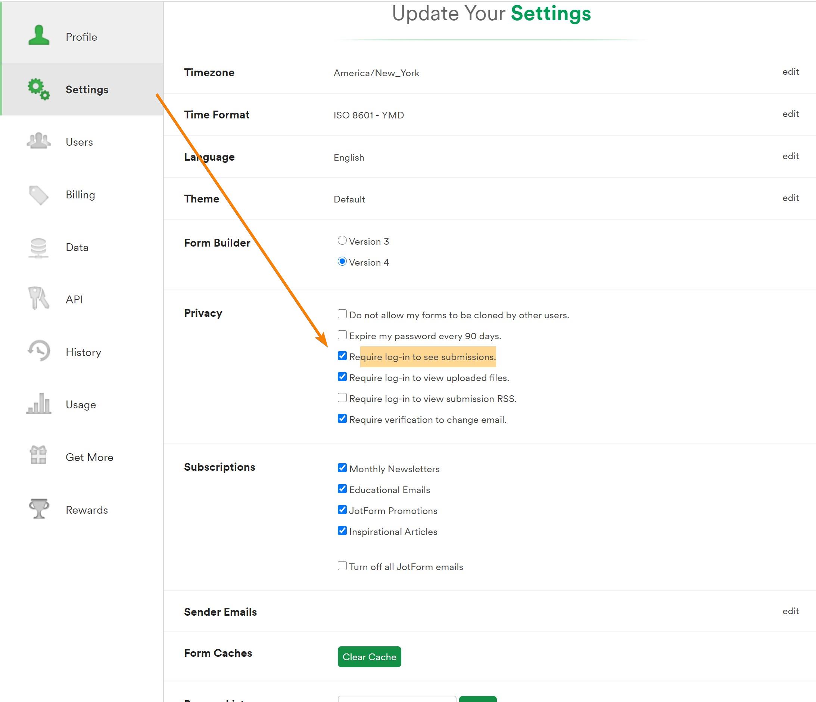Open API via the keys icon
Screen dimensions: 816x702
tap(38, 299)
